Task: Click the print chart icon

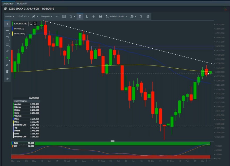Action: (148, 16)
